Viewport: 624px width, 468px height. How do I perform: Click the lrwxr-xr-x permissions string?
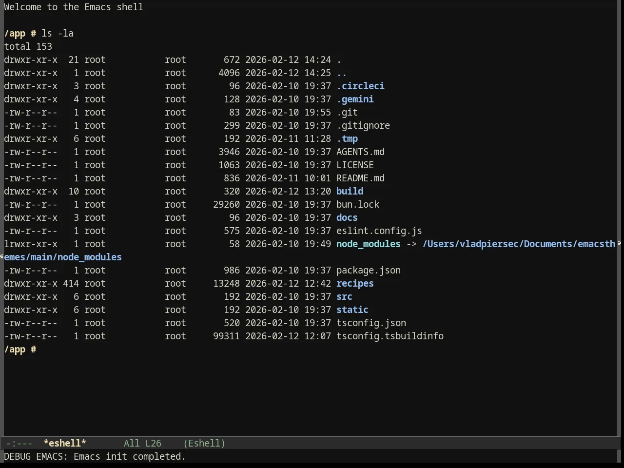(31, 244)
